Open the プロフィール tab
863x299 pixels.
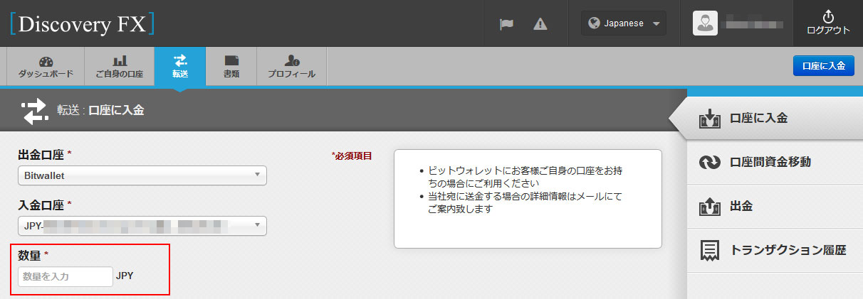point(291,67)
